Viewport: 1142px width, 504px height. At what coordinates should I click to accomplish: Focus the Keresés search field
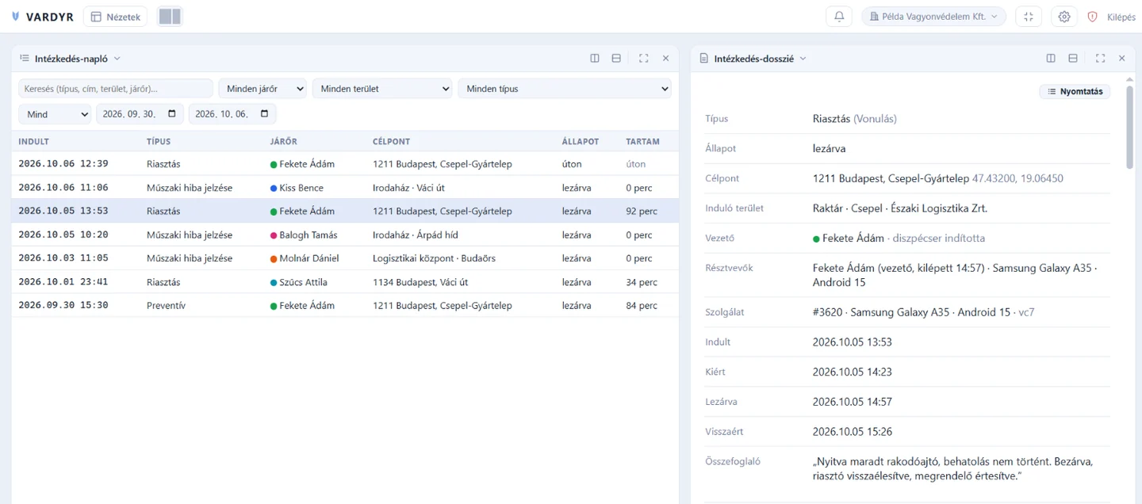116,89
